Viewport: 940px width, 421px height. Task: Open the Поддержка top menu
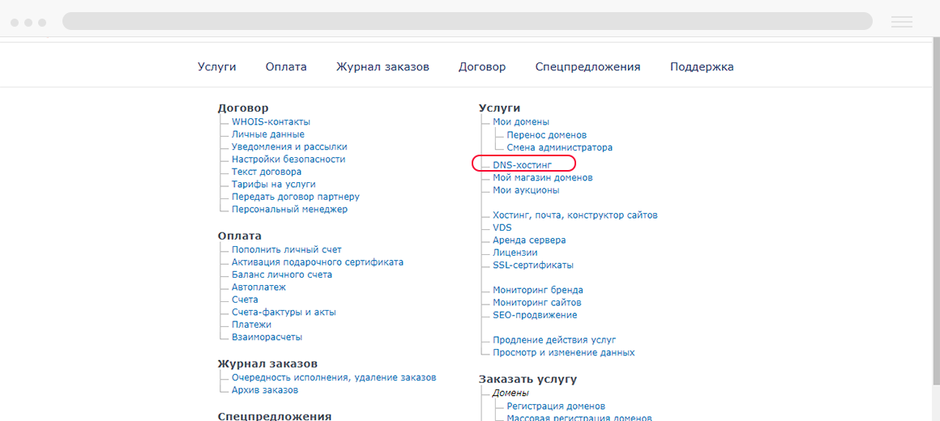coord(702,67)
